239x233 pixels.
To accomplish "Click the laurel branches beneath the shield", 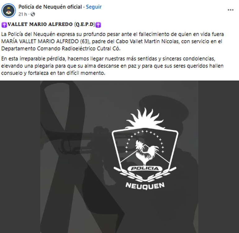I will pyautogui.click(x=145, y=174).
